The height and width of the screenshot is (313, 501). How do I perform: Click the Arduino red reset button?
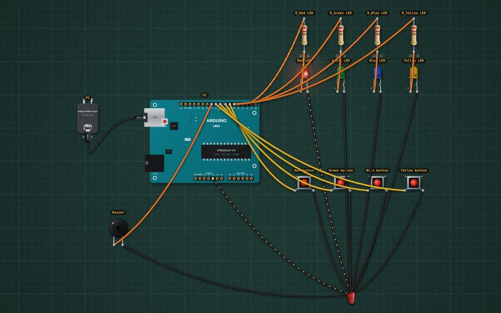point(165,121)
